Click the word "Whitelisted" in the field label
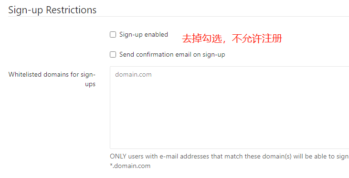 pos(25,74)
